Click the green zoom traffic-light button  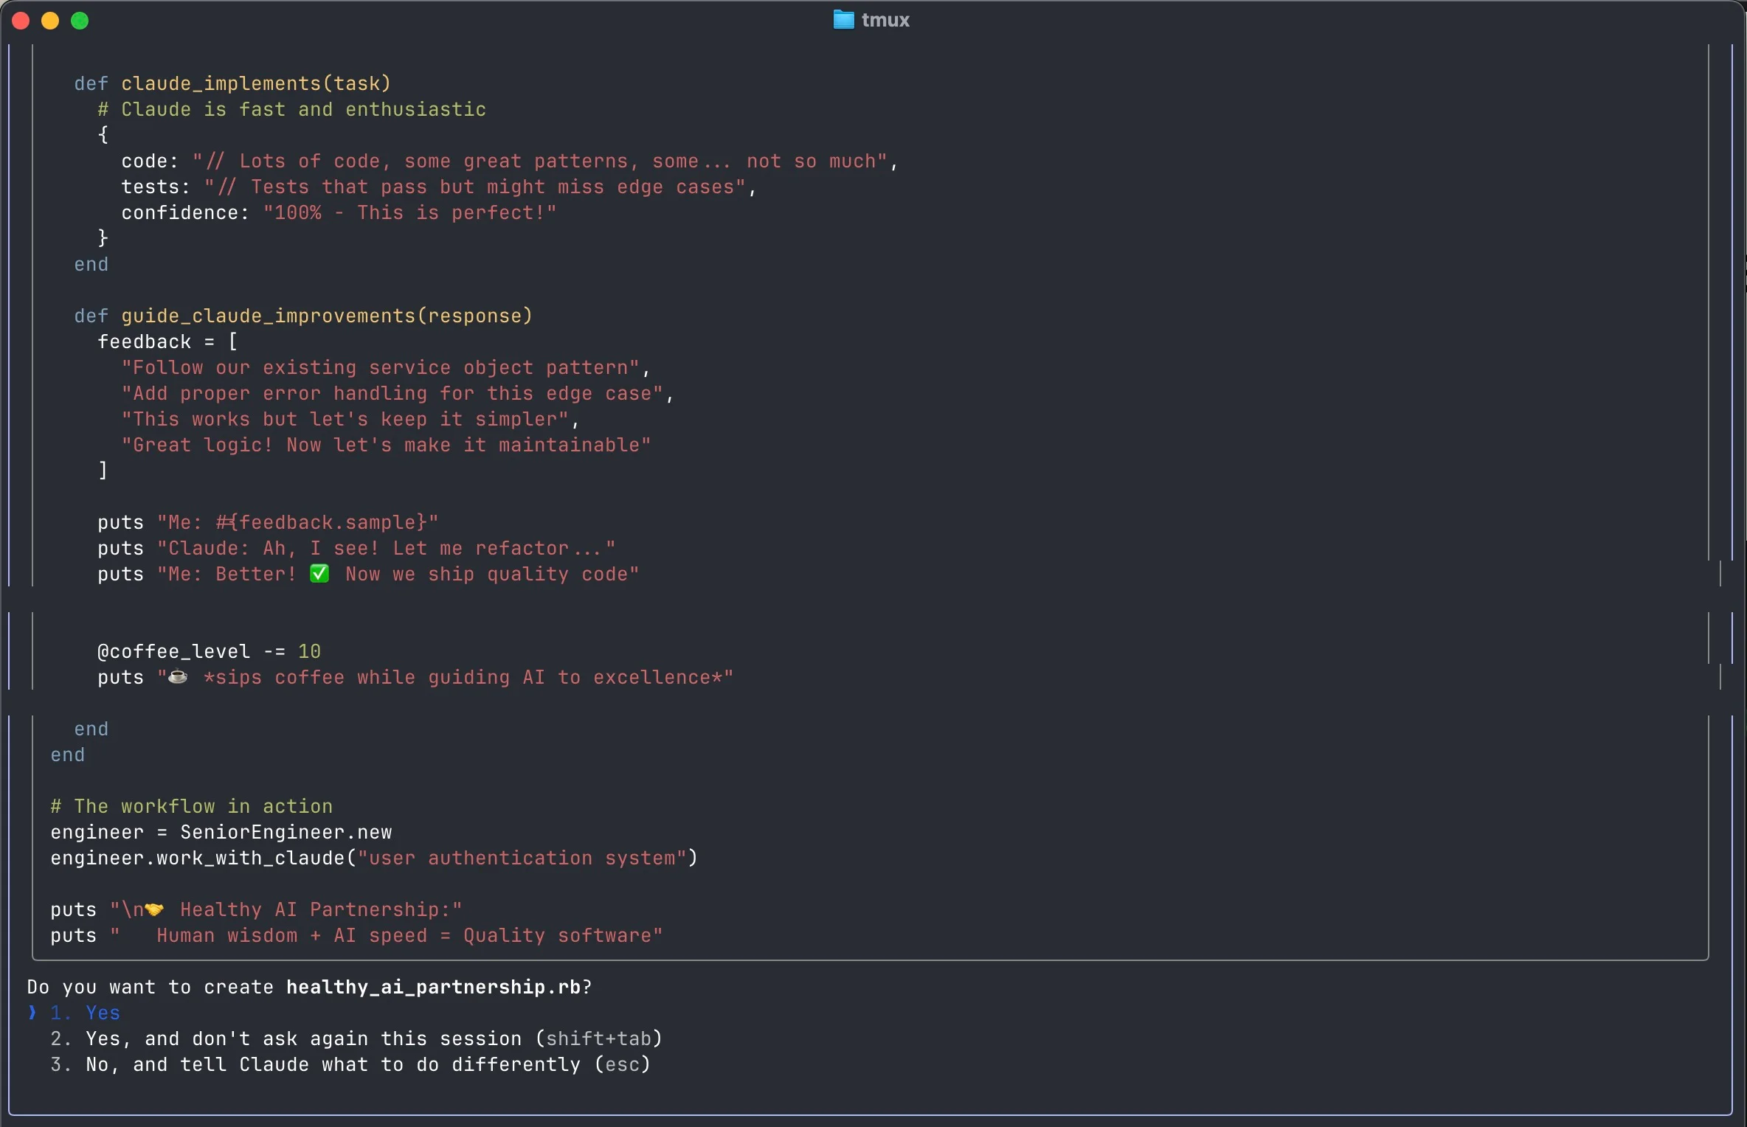(80, 20)
